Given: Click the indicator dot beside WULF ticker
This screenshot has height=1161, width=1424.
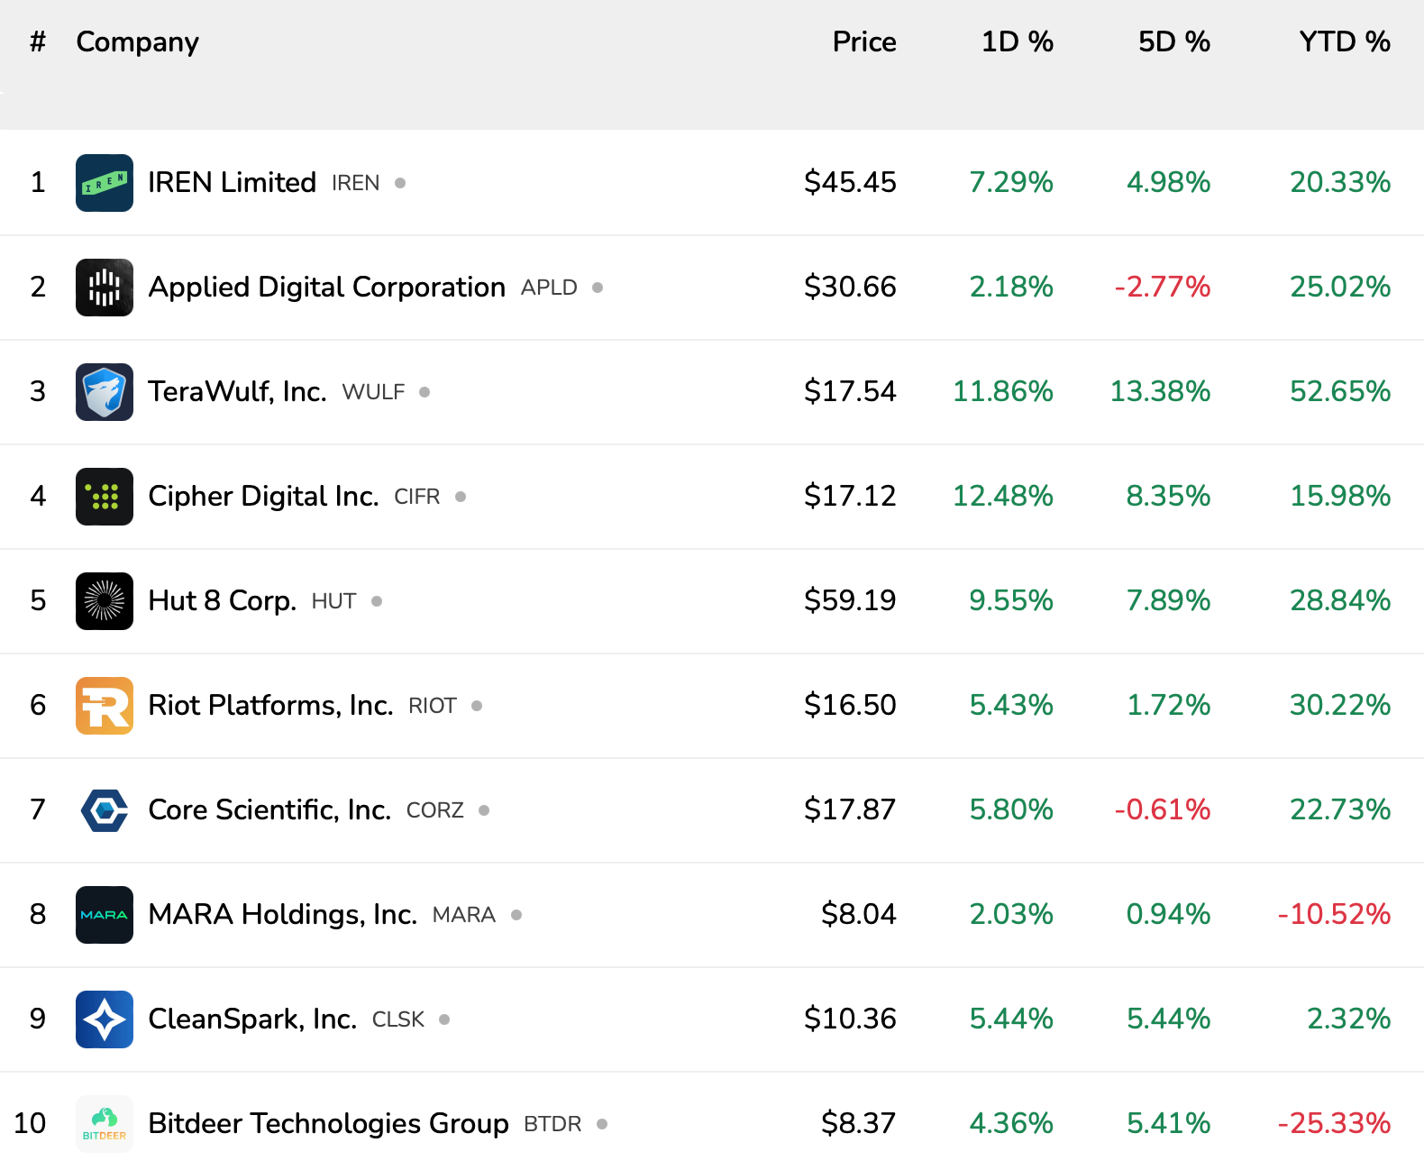Looking at the screenshot, I should 424,391.
